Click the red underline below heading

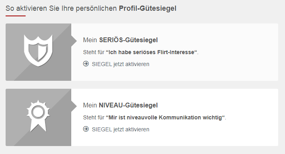[x=16, y=16]
